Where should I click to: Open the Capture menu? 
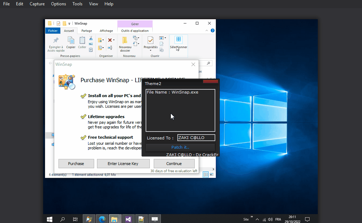click(x=37, y=4)
